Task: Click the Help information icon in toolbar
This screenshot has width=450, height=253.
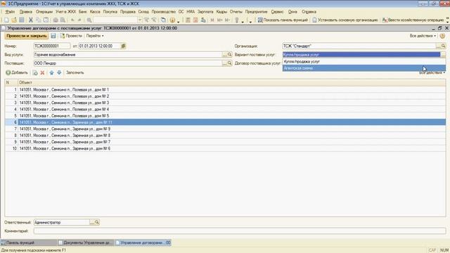Action: pyautogui.click(x=172, y=20)
